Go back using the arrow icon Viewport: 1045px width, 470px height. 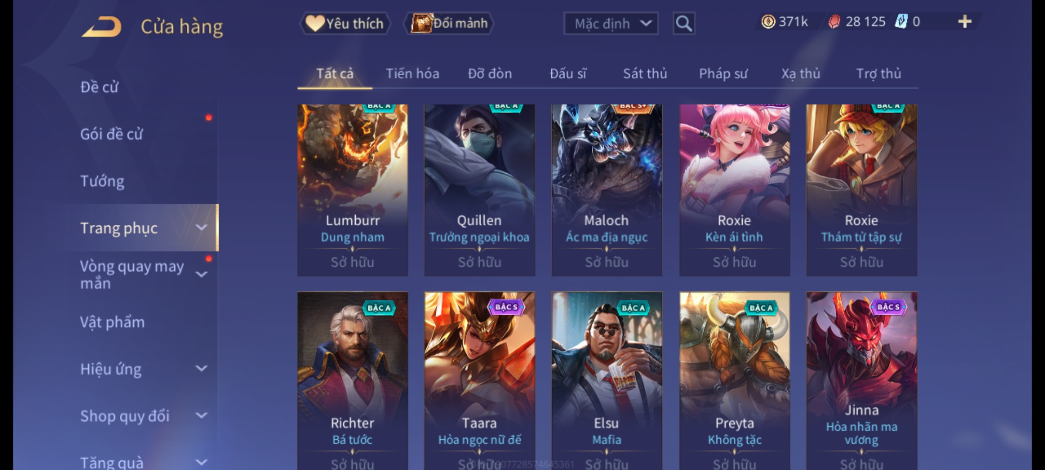(x=101, y=27)
